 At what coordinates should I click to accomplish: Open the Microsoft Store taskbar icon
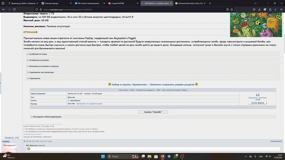point(156,156)
